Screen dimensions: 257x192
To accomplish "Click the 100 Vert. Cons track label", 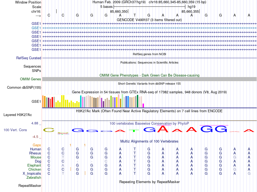I will tap(15, 130).
